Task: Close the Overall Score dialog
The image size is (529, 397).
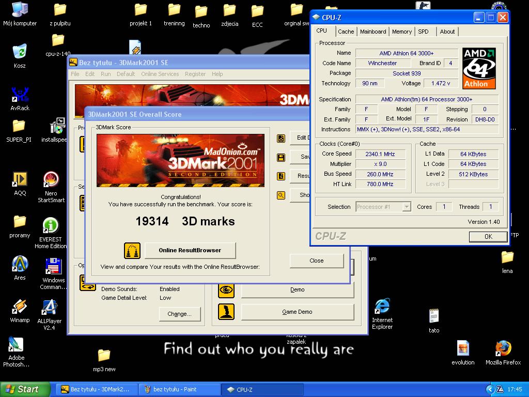Action: tap(316, 261)
